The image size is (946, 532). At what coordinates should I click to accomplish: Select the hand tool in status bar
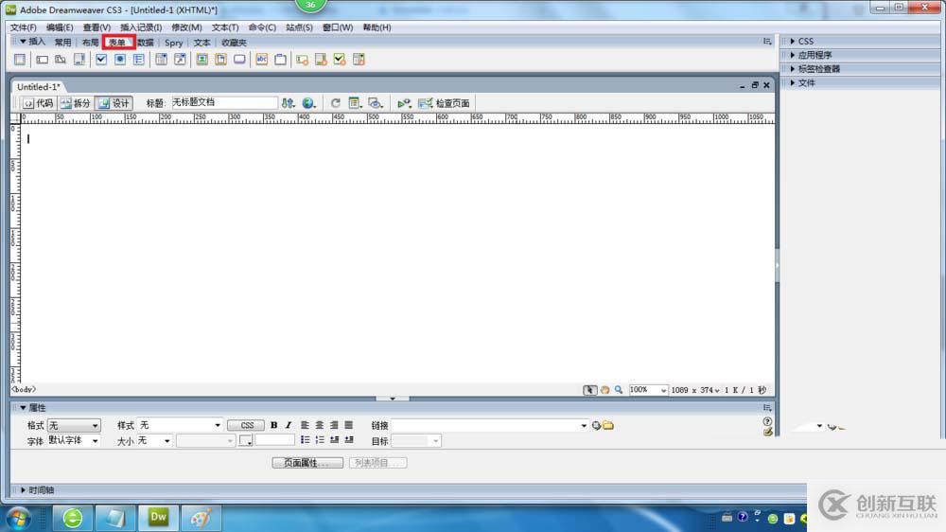tap(604, 390)
